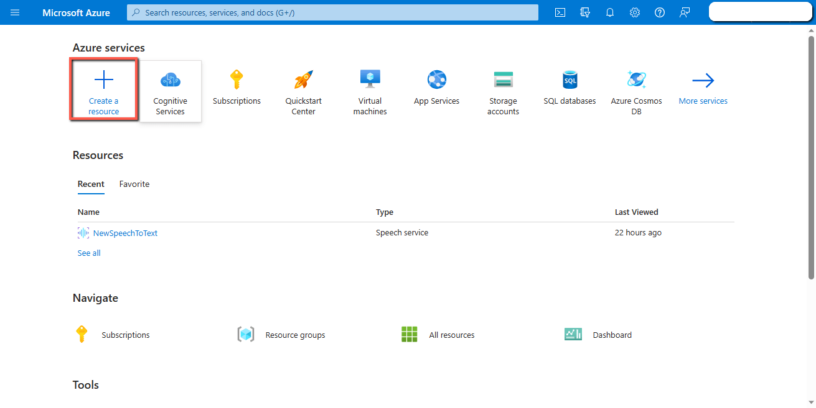Viewport: 816px width, 408px height.
Task: Click the Name column header
Action: coord(88,212)
